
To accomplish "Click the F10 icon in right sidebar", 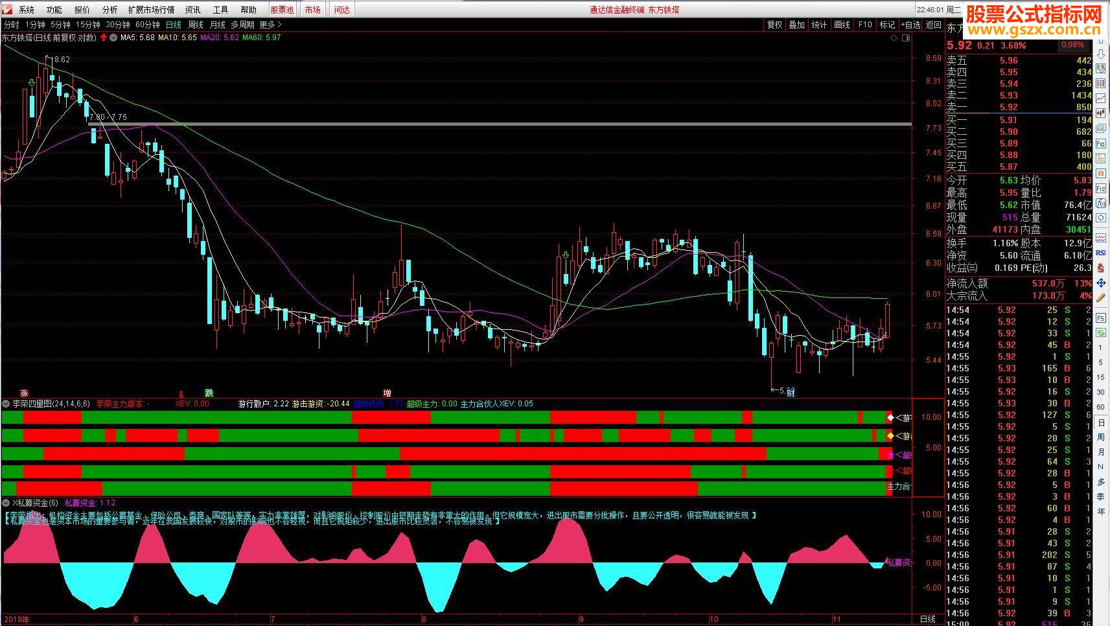I will [1101, 143].
